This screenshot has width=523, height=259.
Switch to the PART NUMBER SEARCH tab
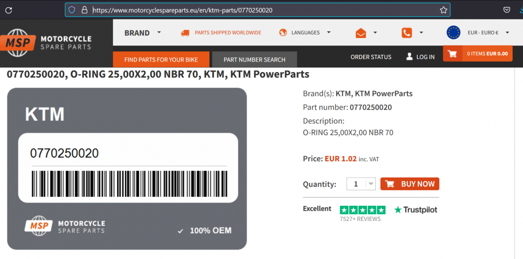point(254,60)
